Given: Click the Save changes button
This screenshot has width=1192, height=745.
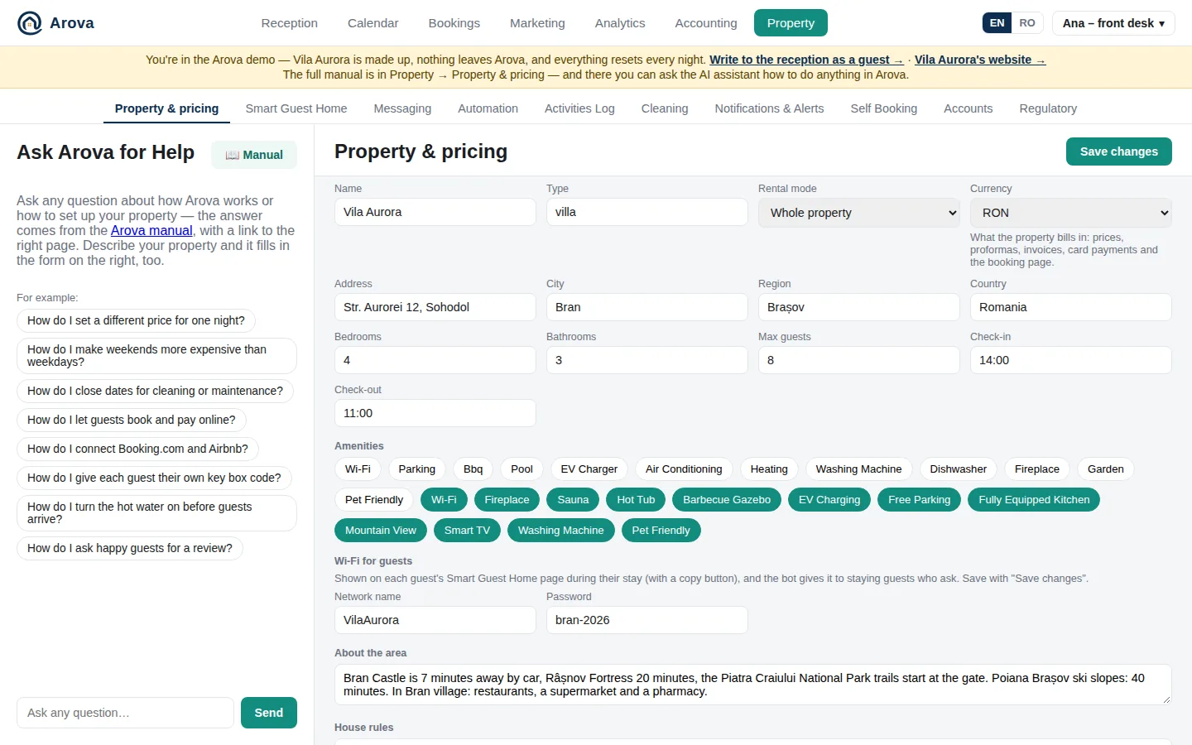Looking at the screenshot, I should click(x=1119, y=151).
